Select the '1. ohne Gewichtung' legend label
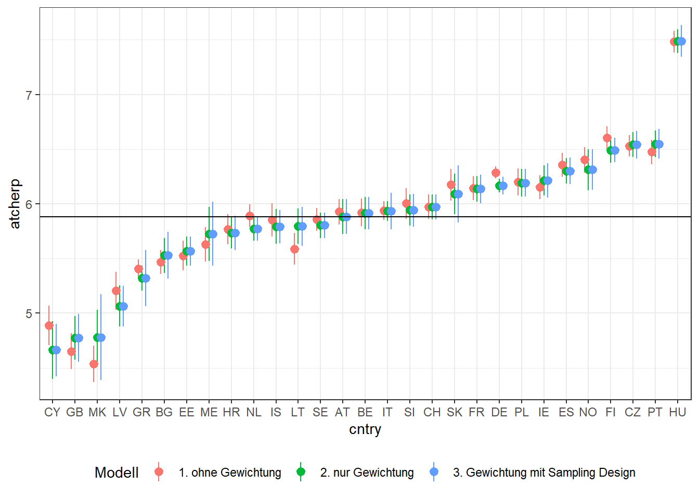The height and width of the screenshot is (499, 699). pyautogui.click(x=229, y=472)
